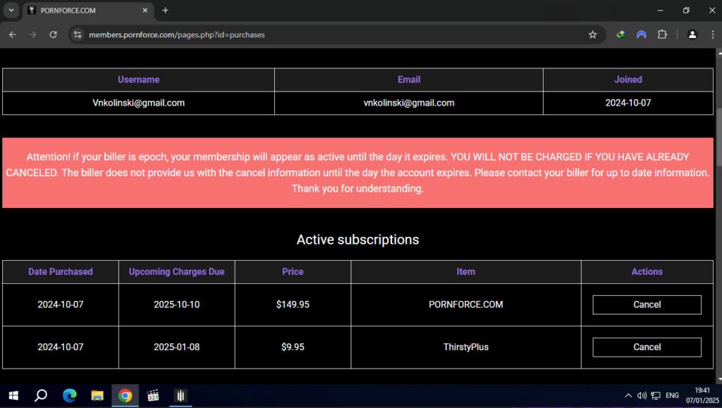Cancel the $149.95 subscription

point(647,304)
